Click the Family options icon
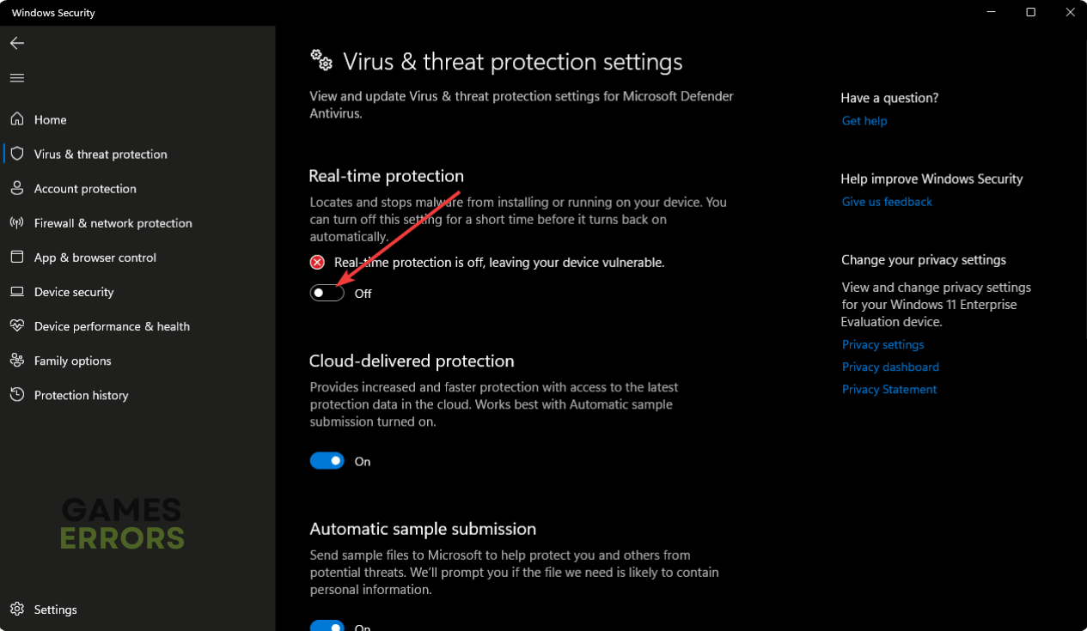The width and height of the screenshot is (1087, 631). pos(17,361)
